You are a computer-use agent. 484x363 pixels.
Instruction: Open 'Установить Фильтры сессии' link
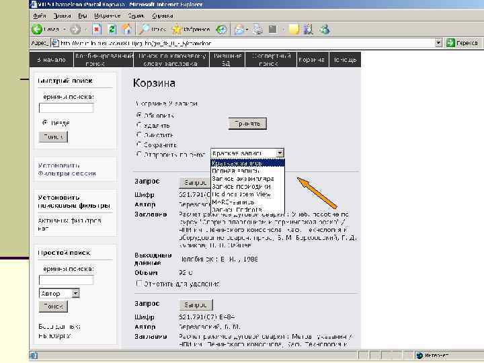click(67, 169)
